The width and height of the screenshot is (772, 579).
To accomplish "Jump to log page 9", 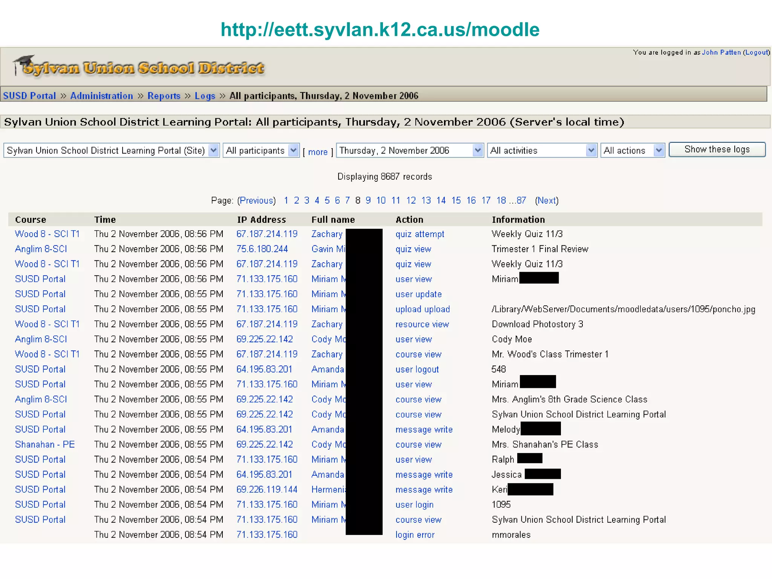I will [368, 200].
